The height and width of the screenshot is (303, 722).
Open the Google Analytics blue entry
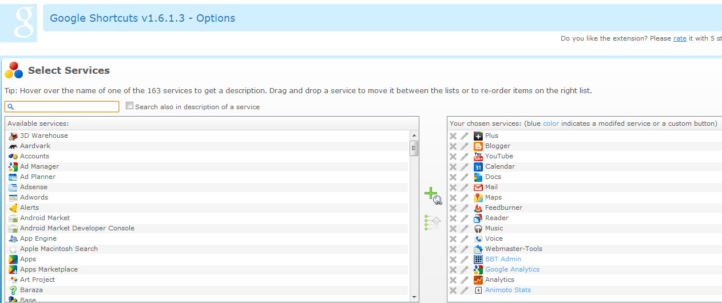pyautogui.click(x=512, y=269)
